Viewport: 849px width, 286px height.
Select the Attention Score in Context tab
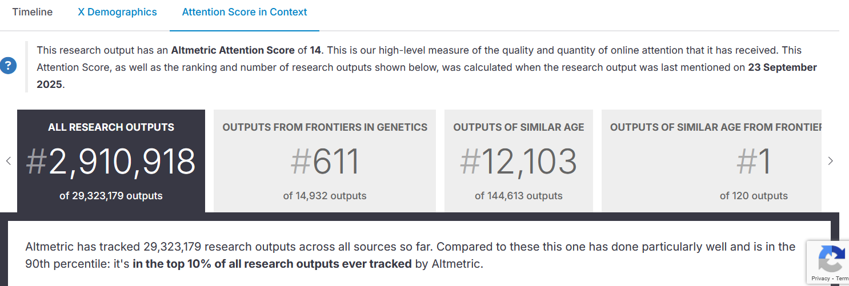point(245,12)
